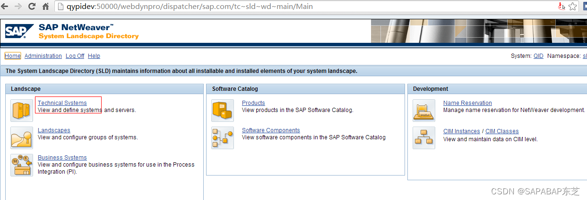Screen dimensions: 587x200
Task: Click the 'SAP NetWeaver' heading text
Action: [76, 27]
